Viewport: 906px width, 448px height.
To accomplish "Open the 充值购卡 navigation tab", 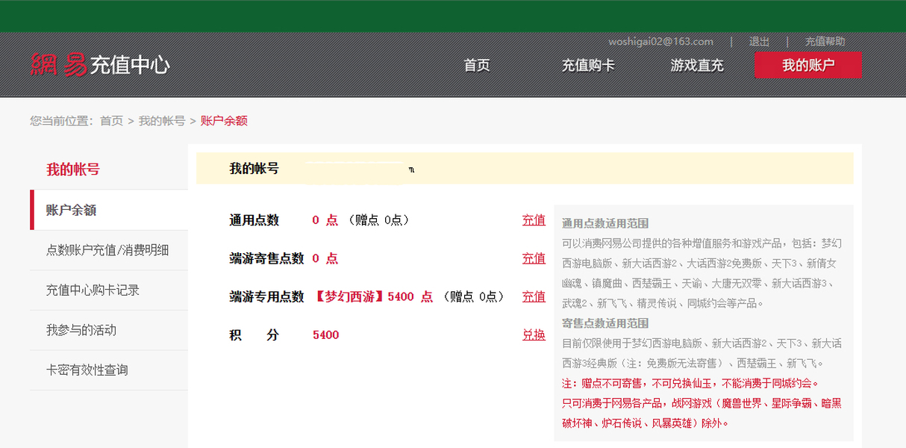I will click(x=588, y=65).
